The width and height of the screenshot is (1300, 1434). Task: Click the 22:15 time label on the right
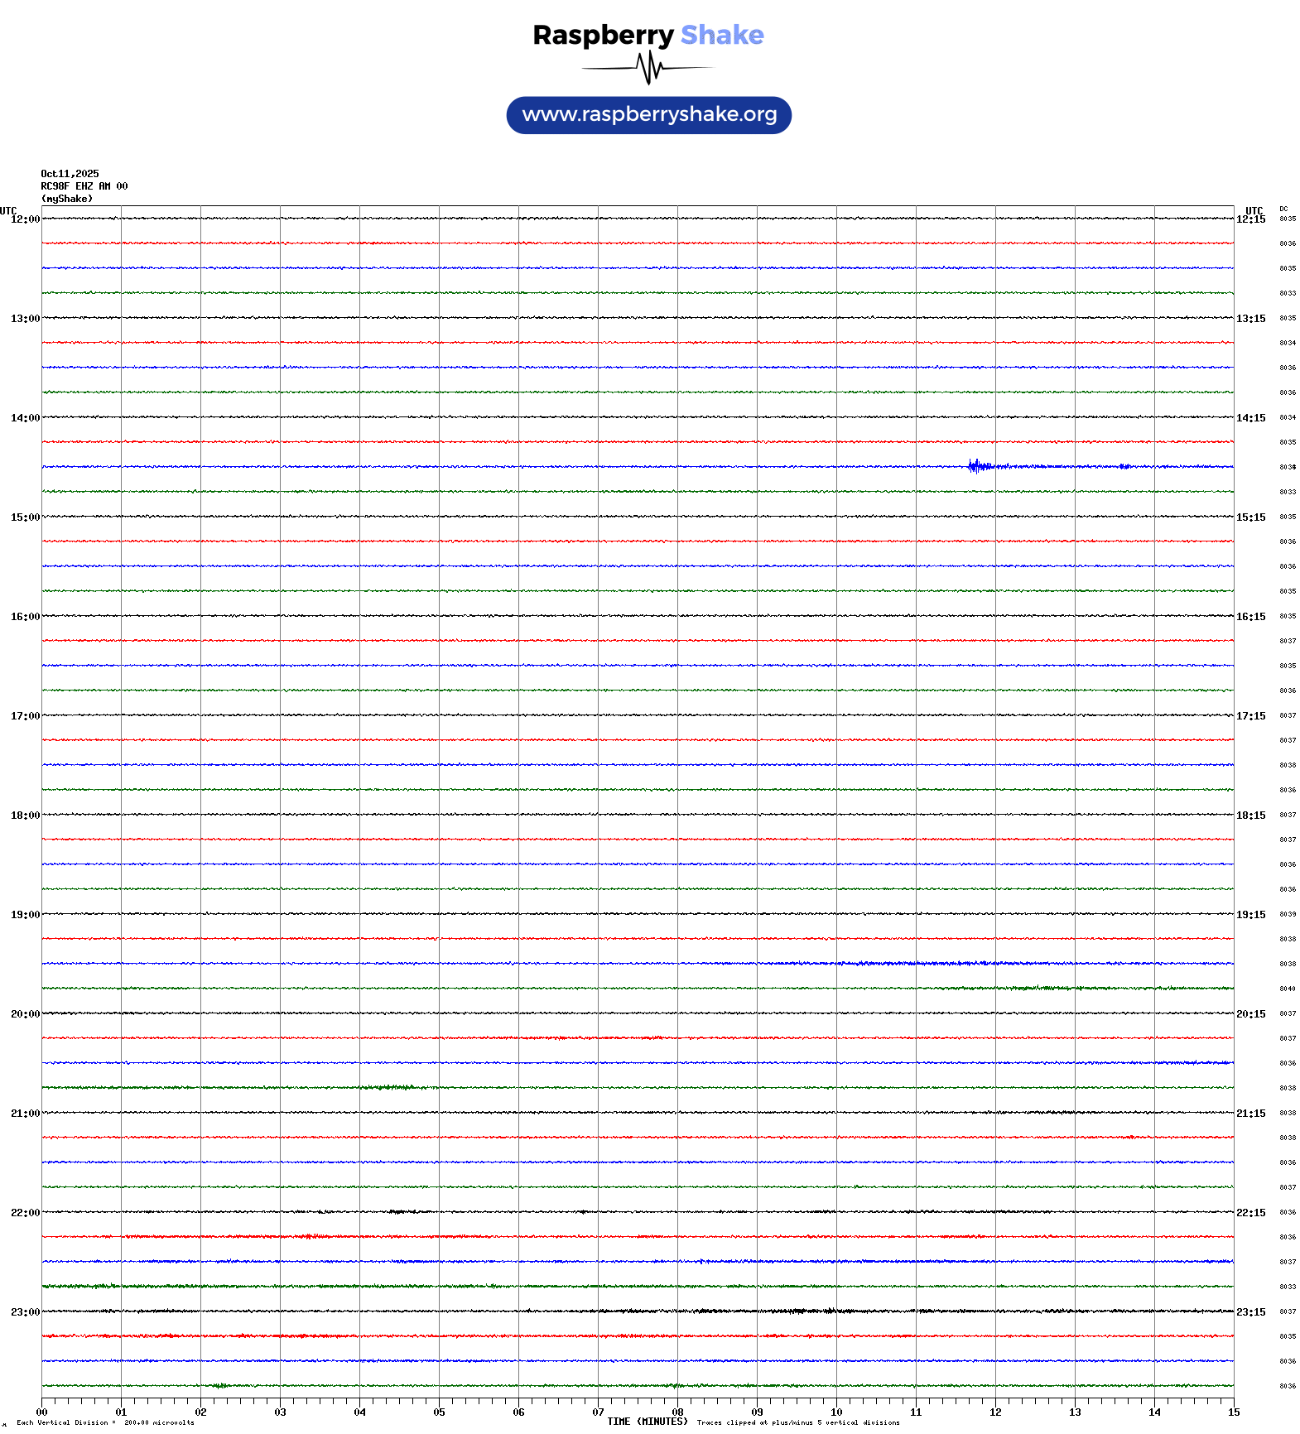[x=1250, y=1213]
